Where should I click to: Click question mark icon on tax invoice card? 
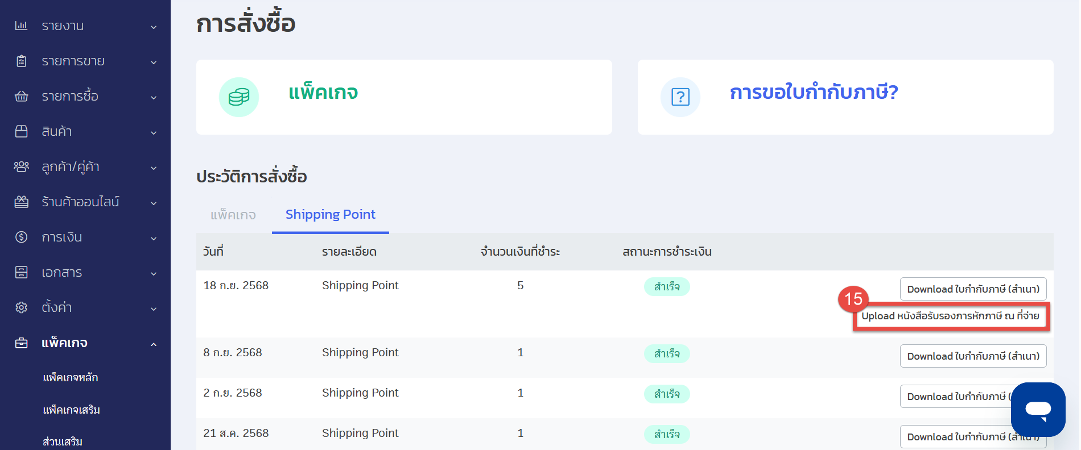click(680, 97)
